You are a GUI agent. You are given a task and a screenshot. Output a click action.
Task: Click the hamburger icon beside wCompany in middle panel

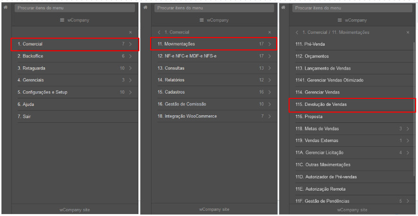pyautogui.click(x=202, y=20)
